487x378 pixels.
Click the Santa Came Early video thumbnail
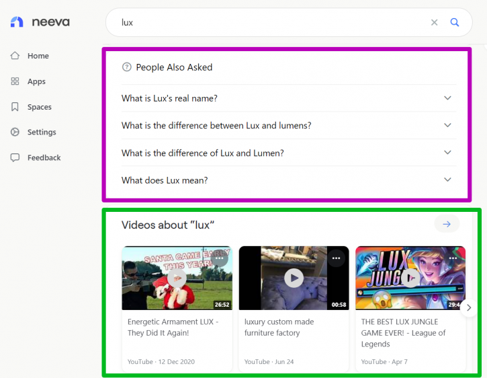point(177,278)
